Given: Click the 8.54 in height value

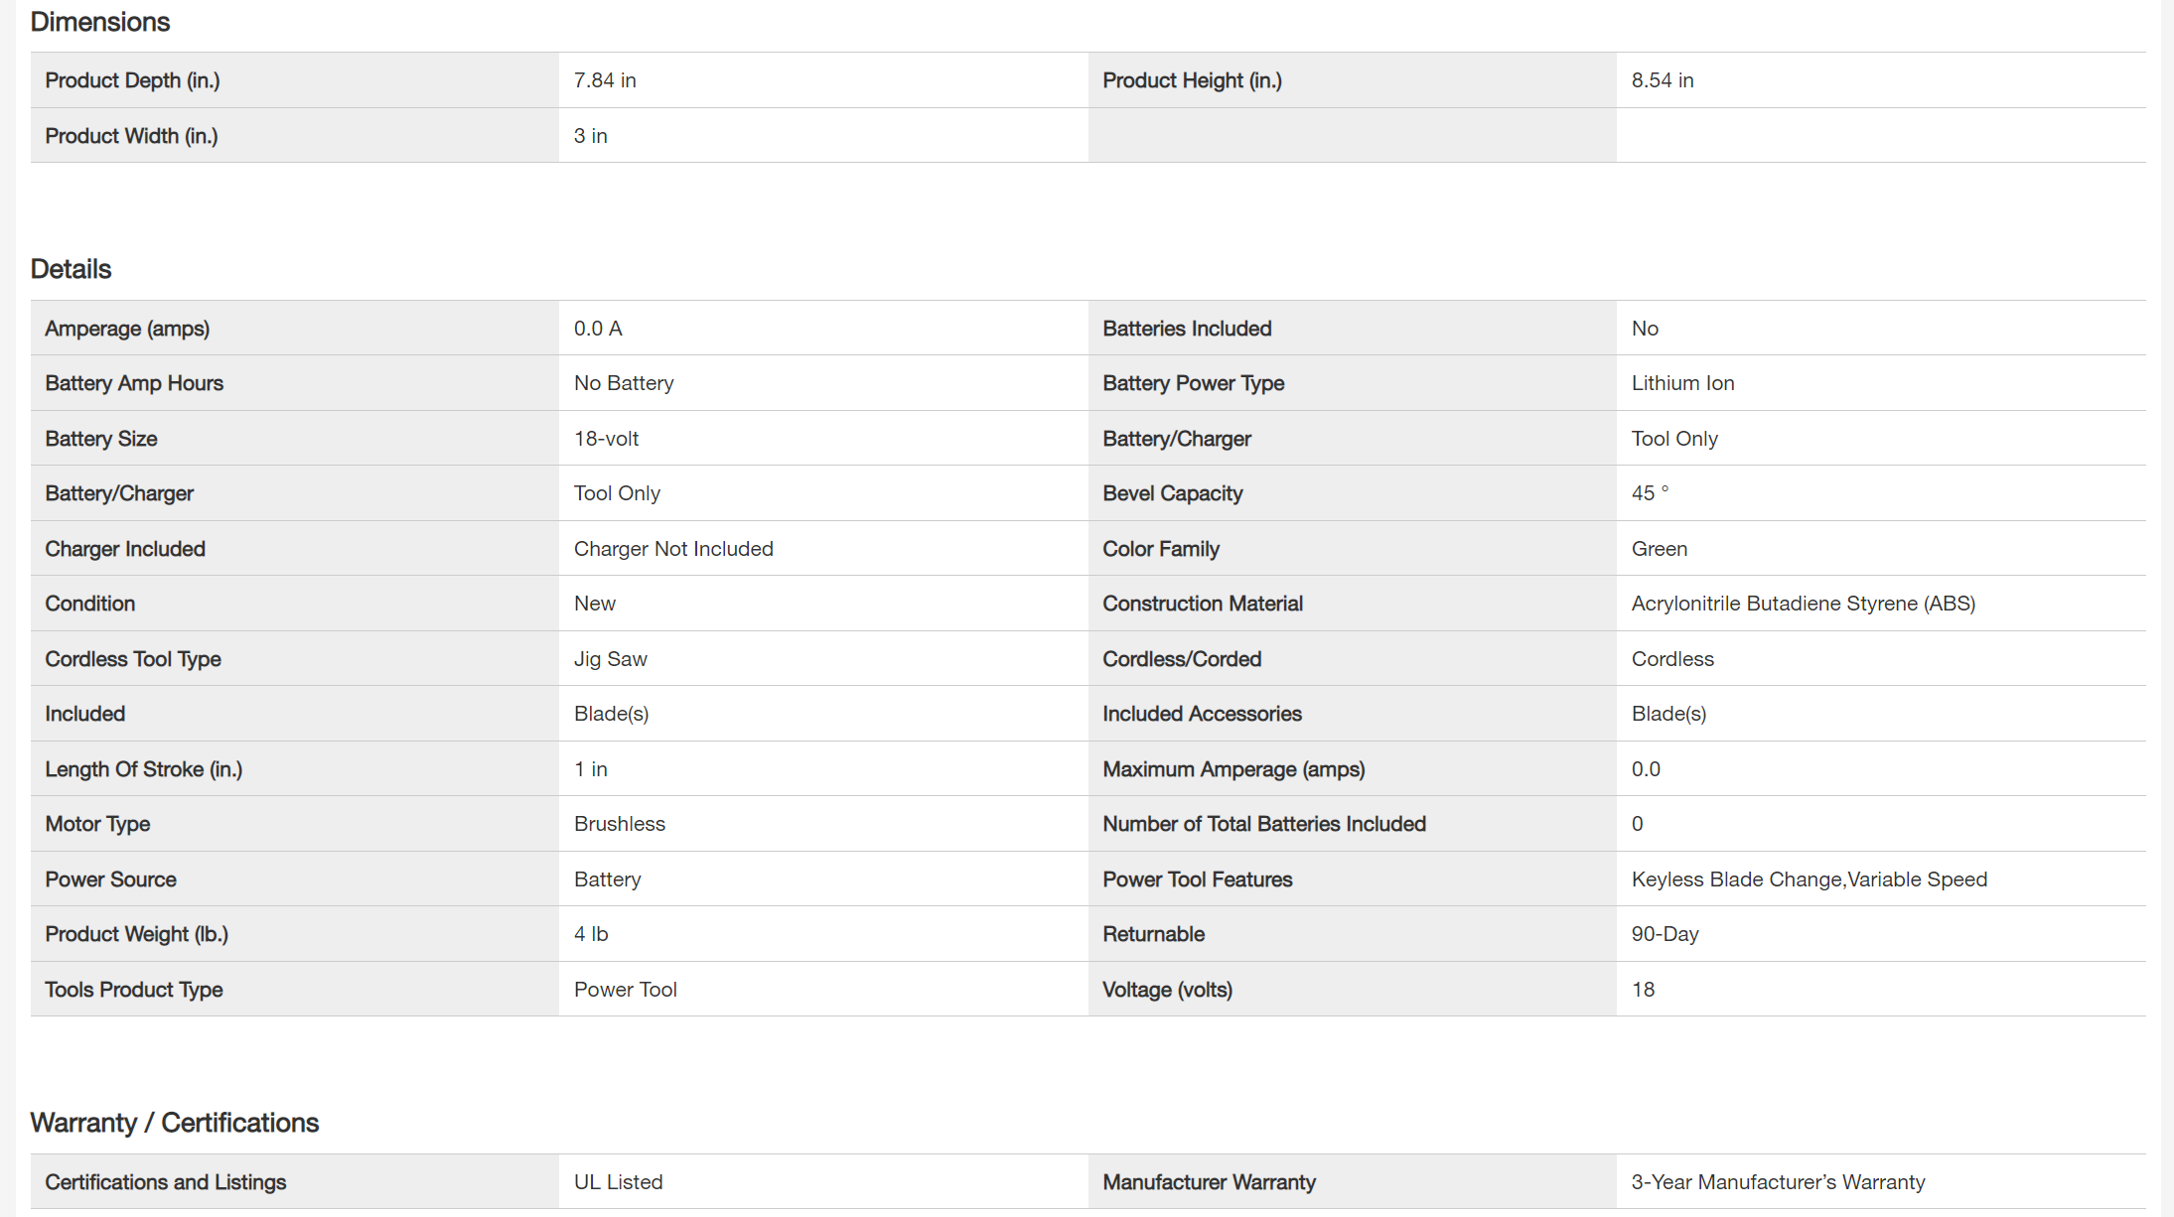Looking at the screenshot, I should 1662,80.
